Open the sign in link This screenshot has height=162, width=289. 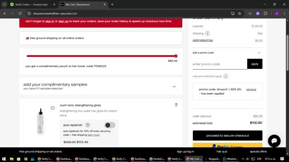50,21
